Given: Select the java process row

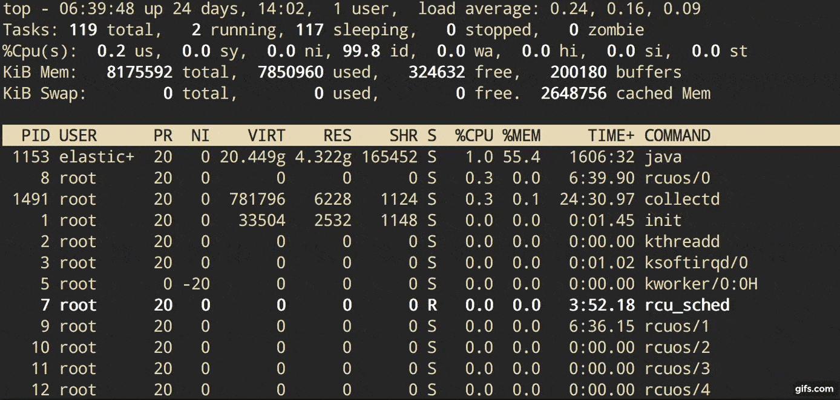Looking at the screenshot, I should 363,156.
